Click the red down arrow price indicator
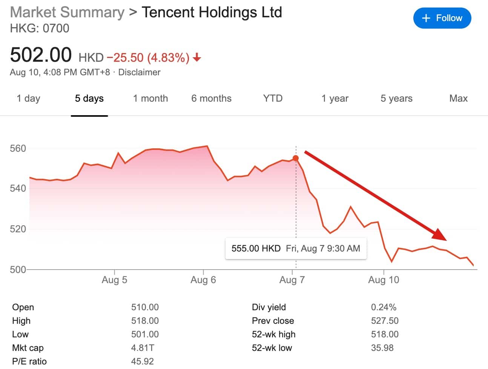Image resolution: width=488 pixels, height=369 pixels. pos(197,58)
